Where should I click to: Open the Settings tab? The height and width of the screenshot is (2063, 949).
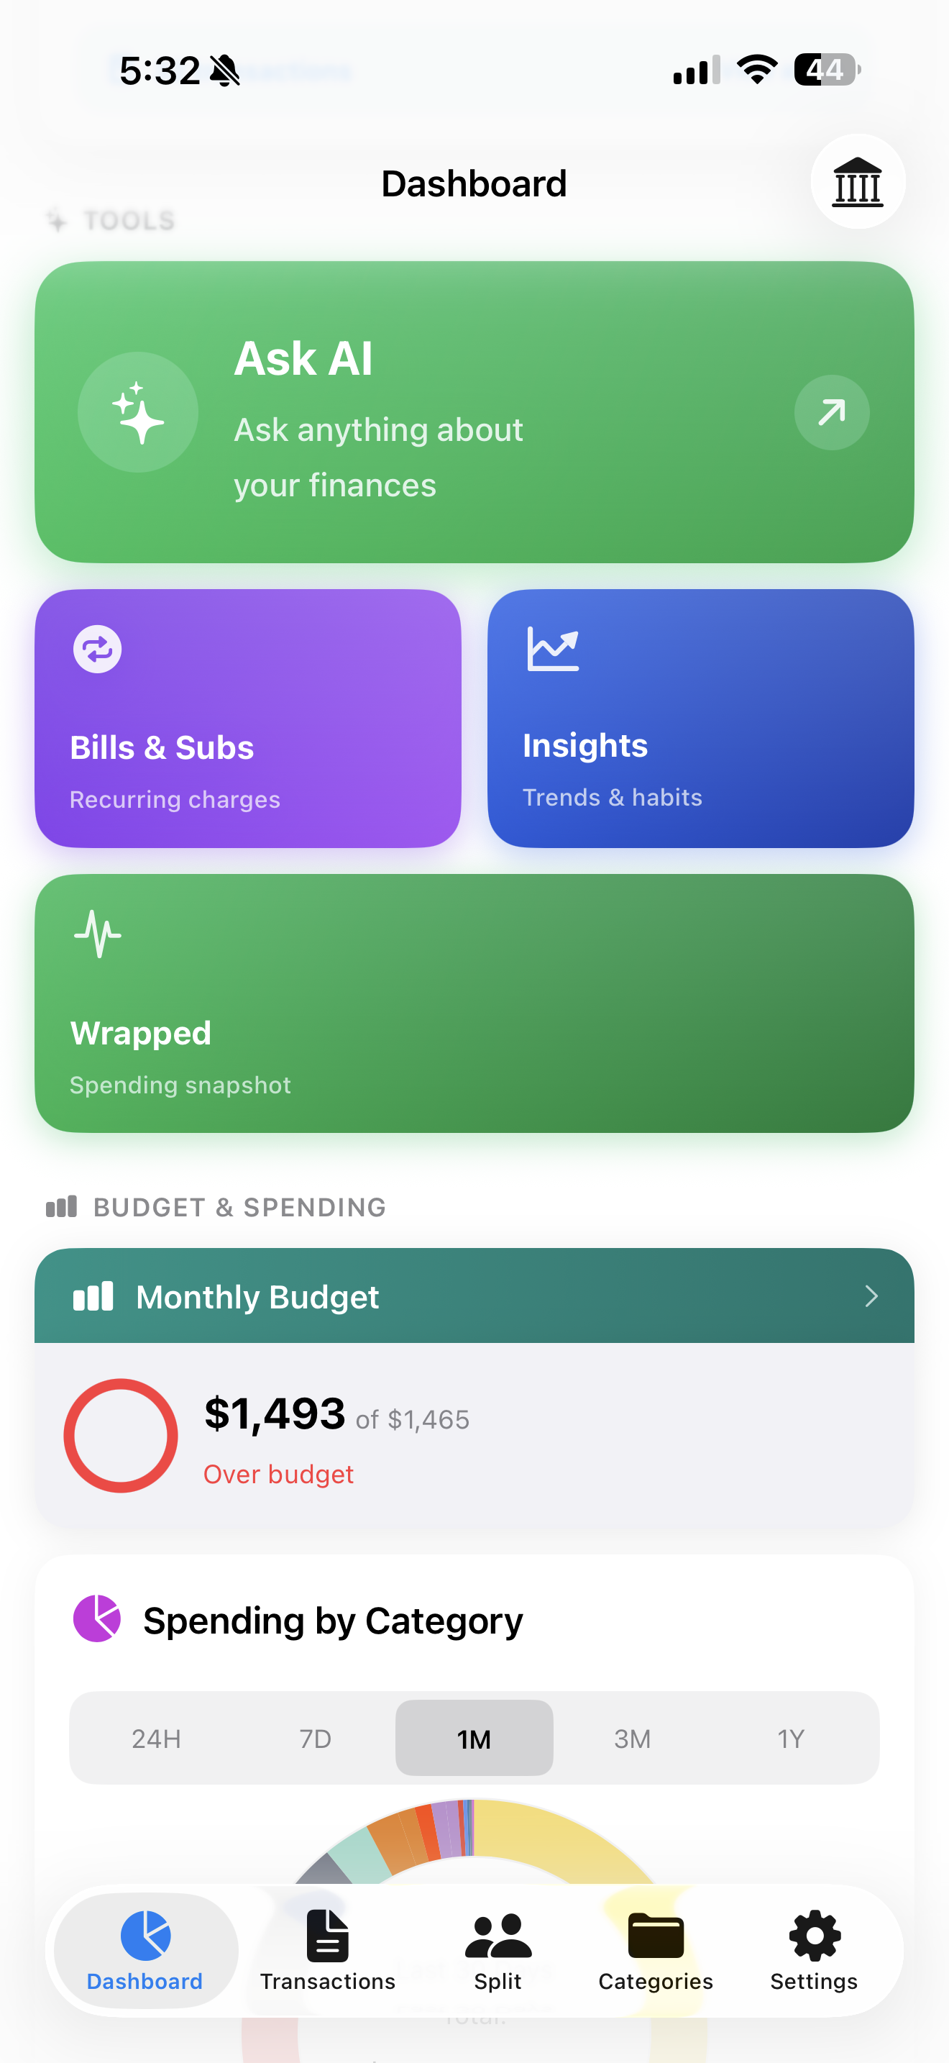point(814,1950)
